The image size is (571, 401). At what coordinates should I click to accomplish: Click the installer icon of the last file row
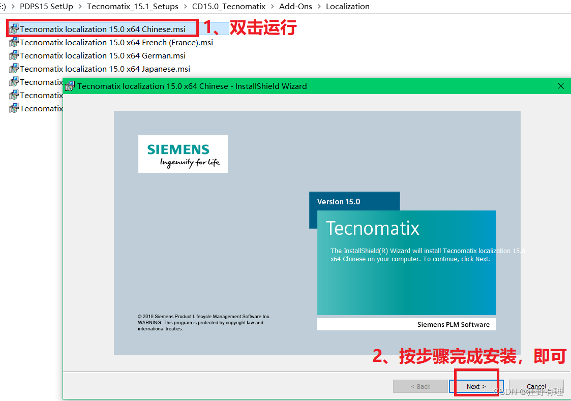(14, 108)
